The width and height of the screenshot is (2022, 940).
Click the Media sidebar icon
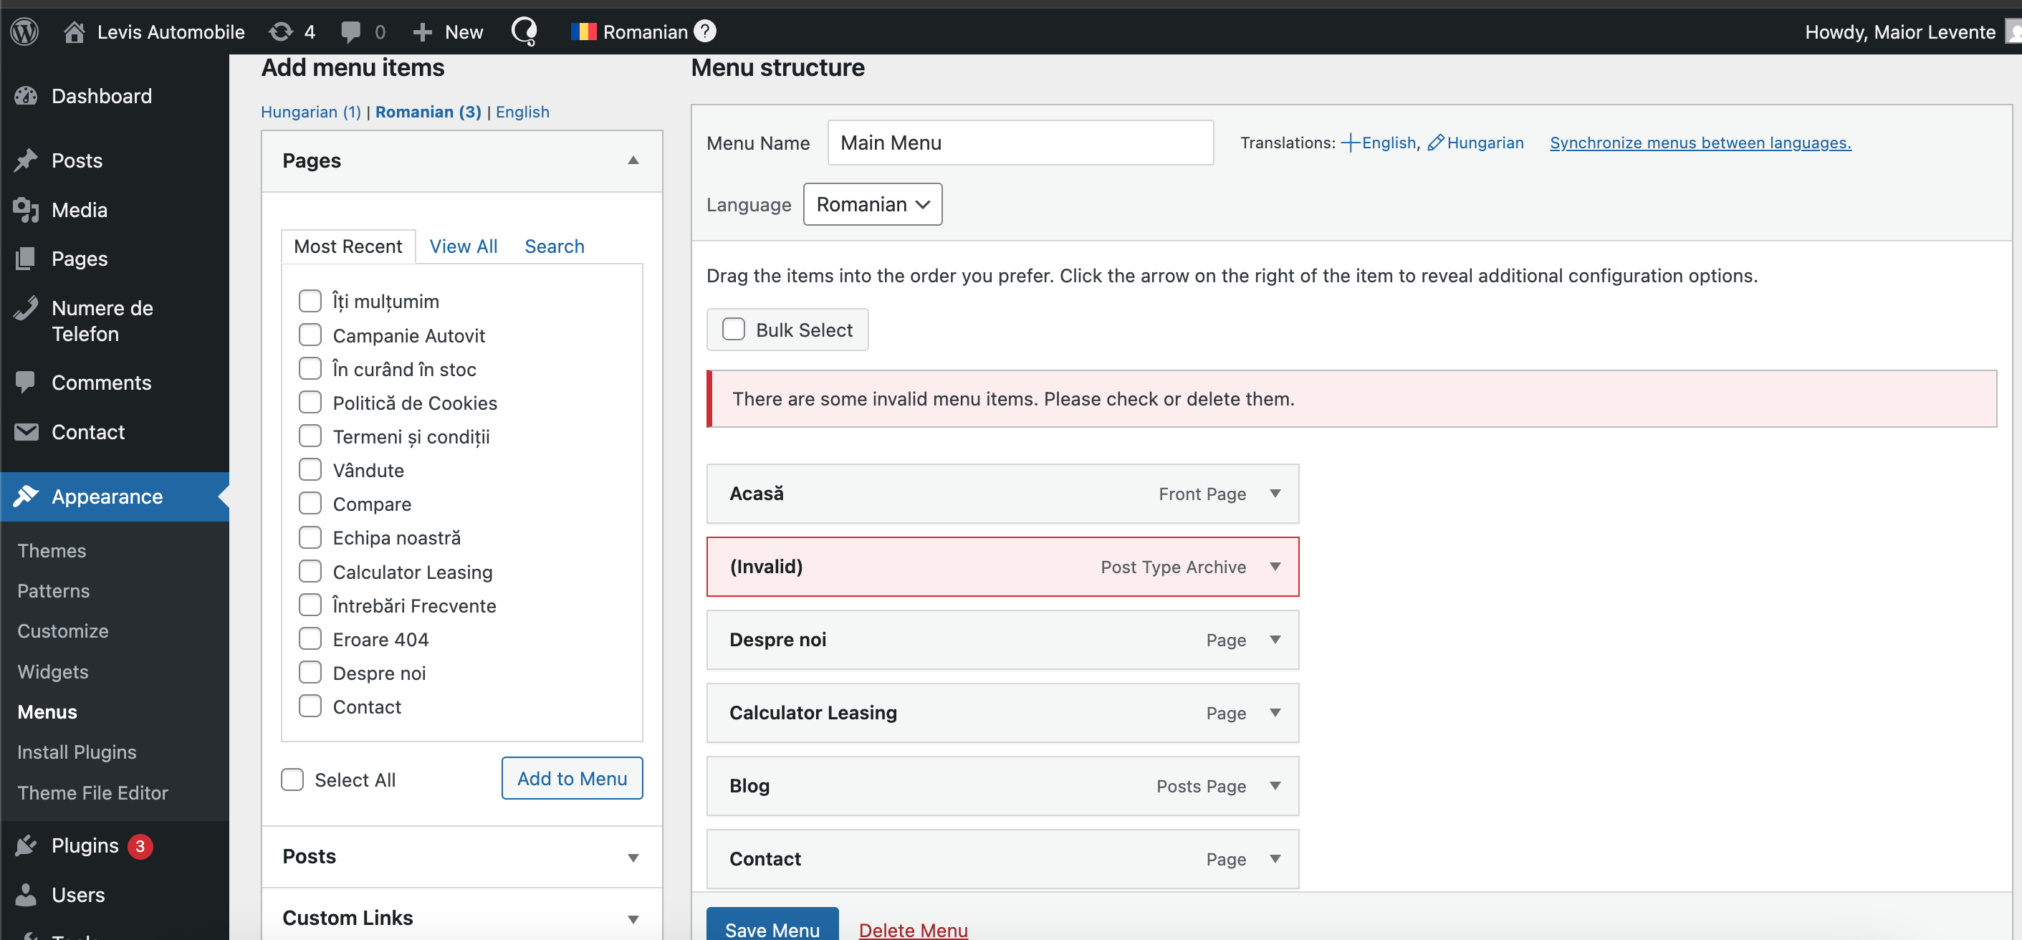point(26,209)
